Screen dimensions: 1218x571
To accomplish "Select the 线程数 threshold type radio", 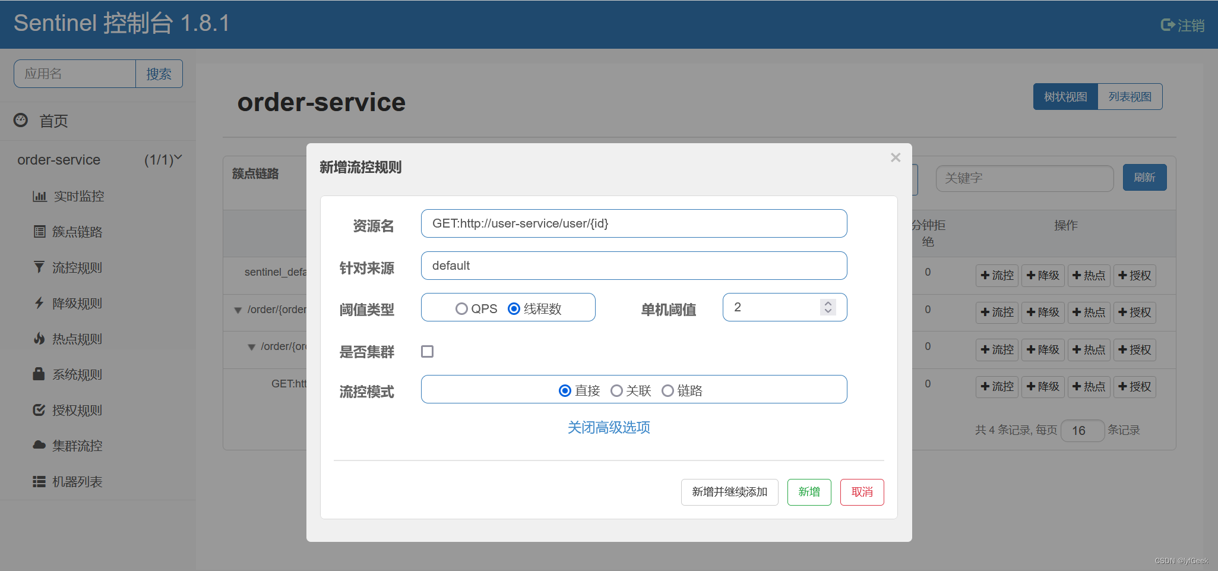I will [514, 309].
